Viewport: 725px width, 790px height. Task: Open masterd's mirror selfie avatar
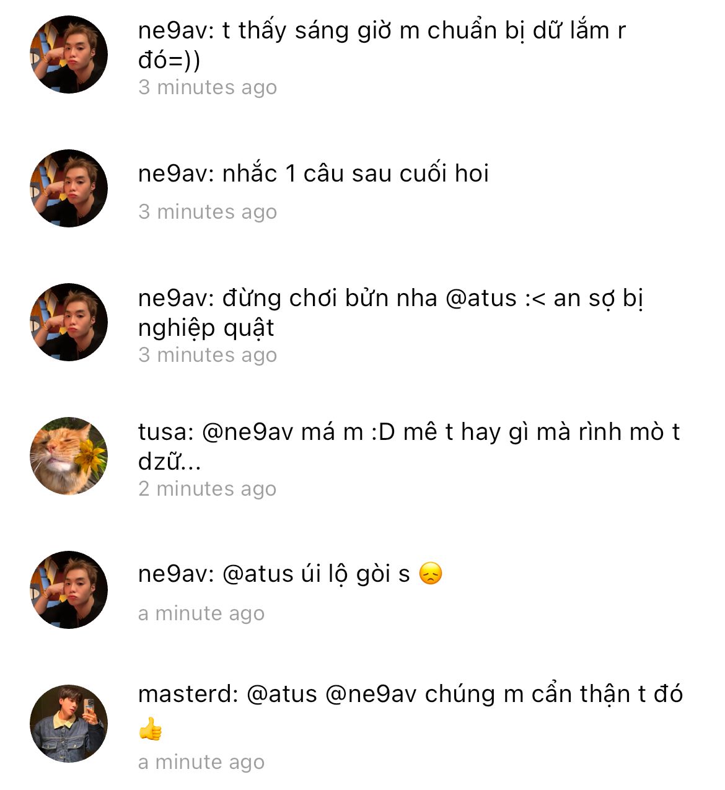point(69,724)
